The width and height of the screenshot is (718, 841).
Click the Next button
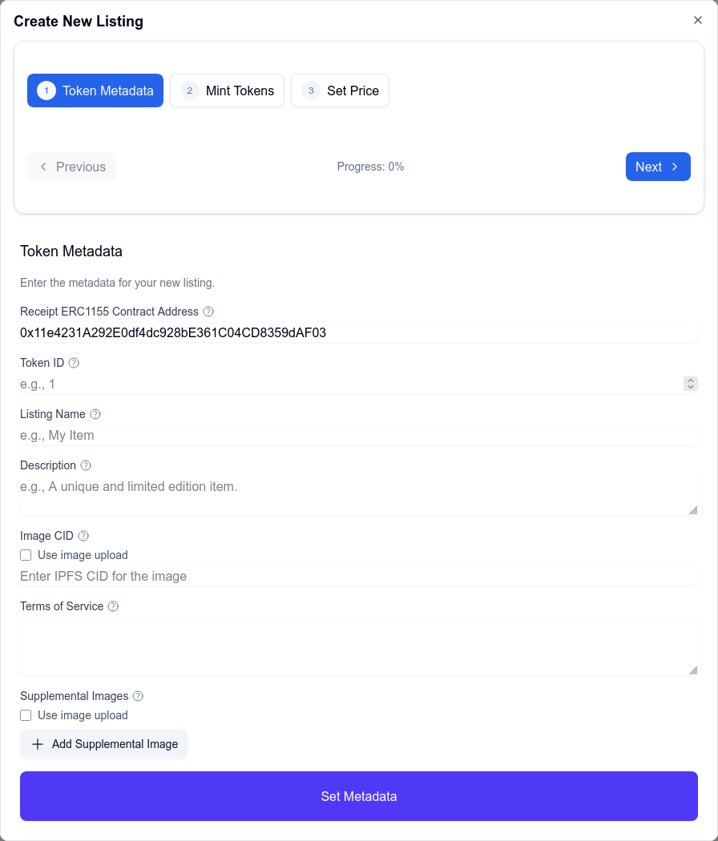tap(658, 167)
